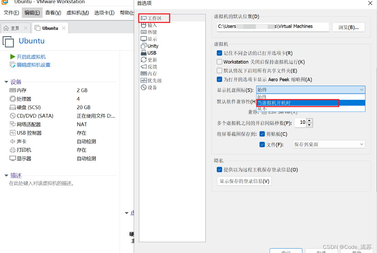Click the CD/DVD (SATA) disc icon

(x=13, y=116)
